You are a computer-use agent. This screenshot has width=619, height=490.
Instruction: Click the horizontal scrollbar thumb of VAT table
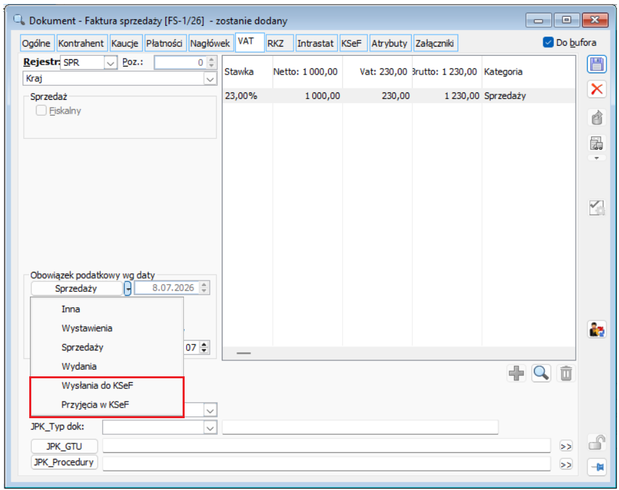click(244, 353)
